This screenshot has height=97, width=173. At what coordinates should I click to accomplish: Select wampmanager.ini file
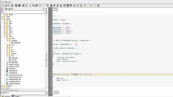pos(14,81)
